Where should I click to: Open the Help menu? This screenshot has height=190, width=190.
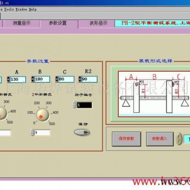pyautogui.click(x=33, y=9)
